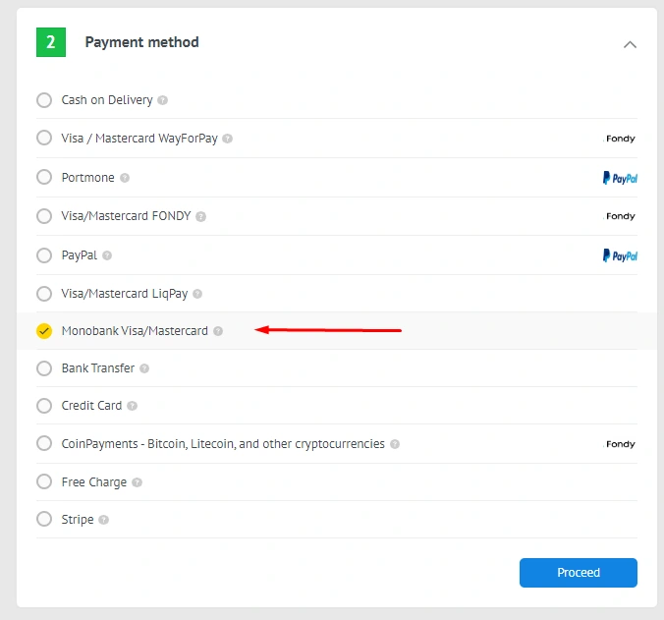Click help icon beside Stripe option

click(x=104, y=520)
